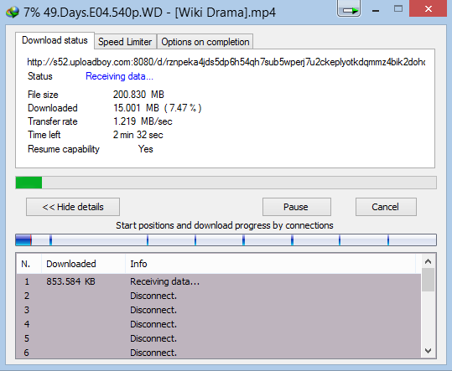Screen dimensions: 452x371
Task: Select connection 1 row receiving data
Action: point(219,281)
